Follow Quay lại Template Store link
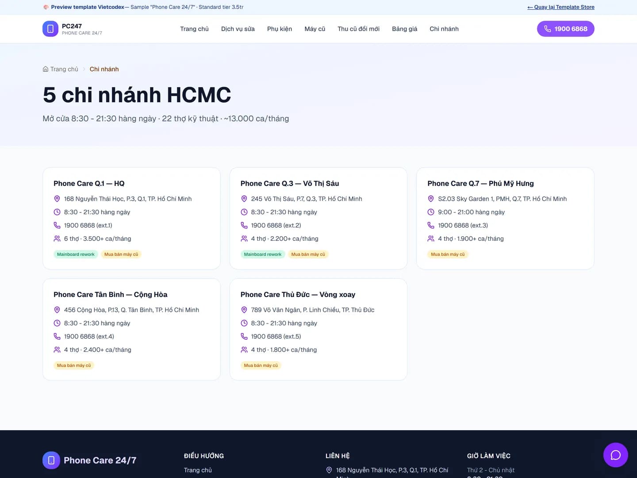637x478 pixels. click(561, 7)
